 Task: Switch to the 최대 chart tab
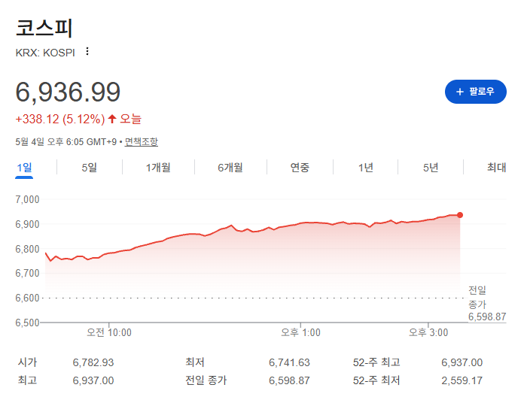(x=496, y=168)
